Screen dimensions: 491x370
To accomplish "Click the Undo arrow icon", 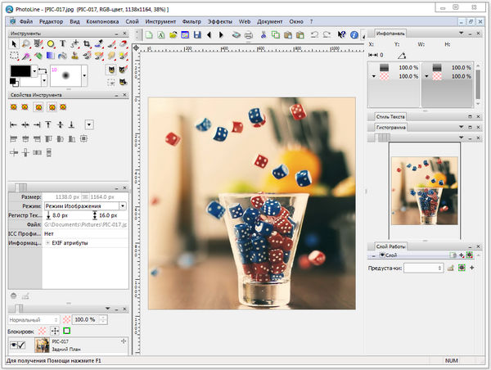I will coord(314,35).
